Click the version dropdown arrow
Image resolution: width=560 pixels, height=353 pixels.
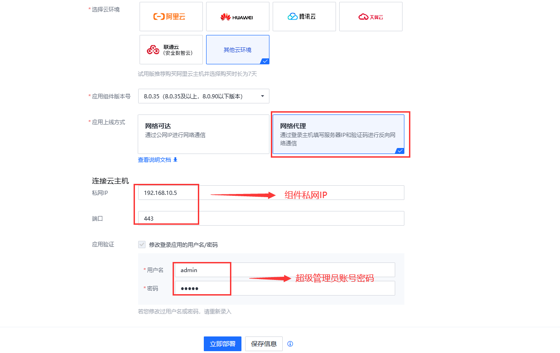262,96
